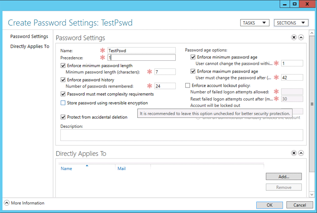Close the Directly Applies To section X icon
317x213 pixels.
pyautogui.click(x=293, y=153)
